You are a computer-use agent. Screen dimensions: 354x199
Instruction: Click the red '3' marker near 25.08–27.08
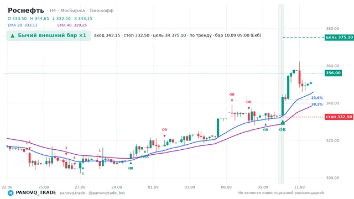pyautogui.click(x=66, y=148)
